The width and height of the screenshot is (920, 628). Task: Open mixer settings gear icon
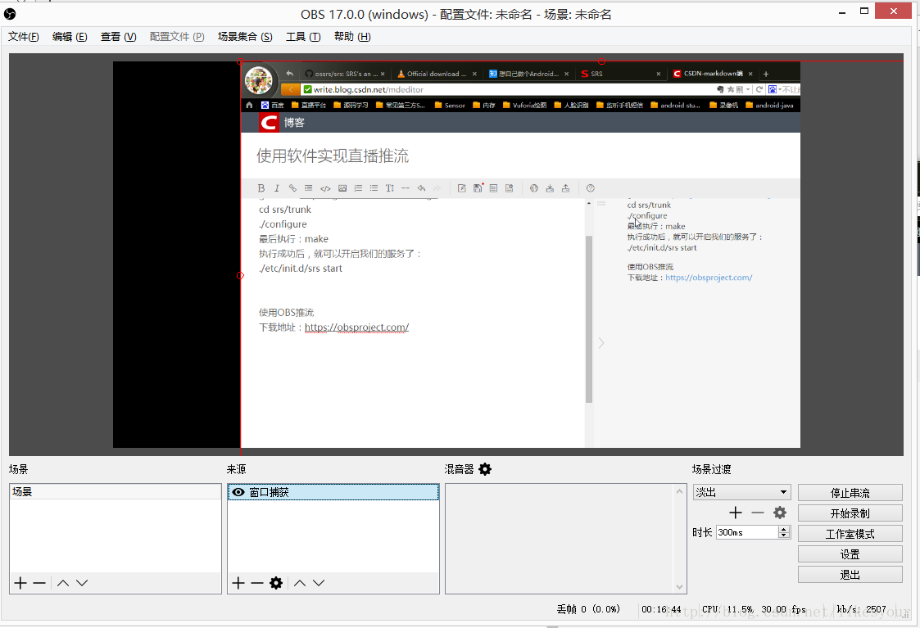(x=485, y=469)
